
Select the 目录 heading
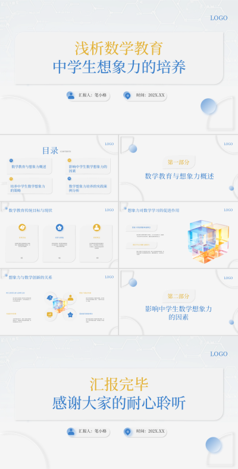tap(50, 151)
